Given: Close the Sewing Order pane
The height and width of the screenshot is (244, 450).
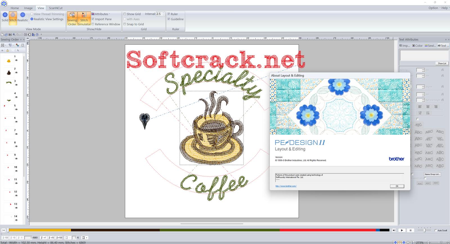Looking at the screenshot, I should [x=24, y=40].
